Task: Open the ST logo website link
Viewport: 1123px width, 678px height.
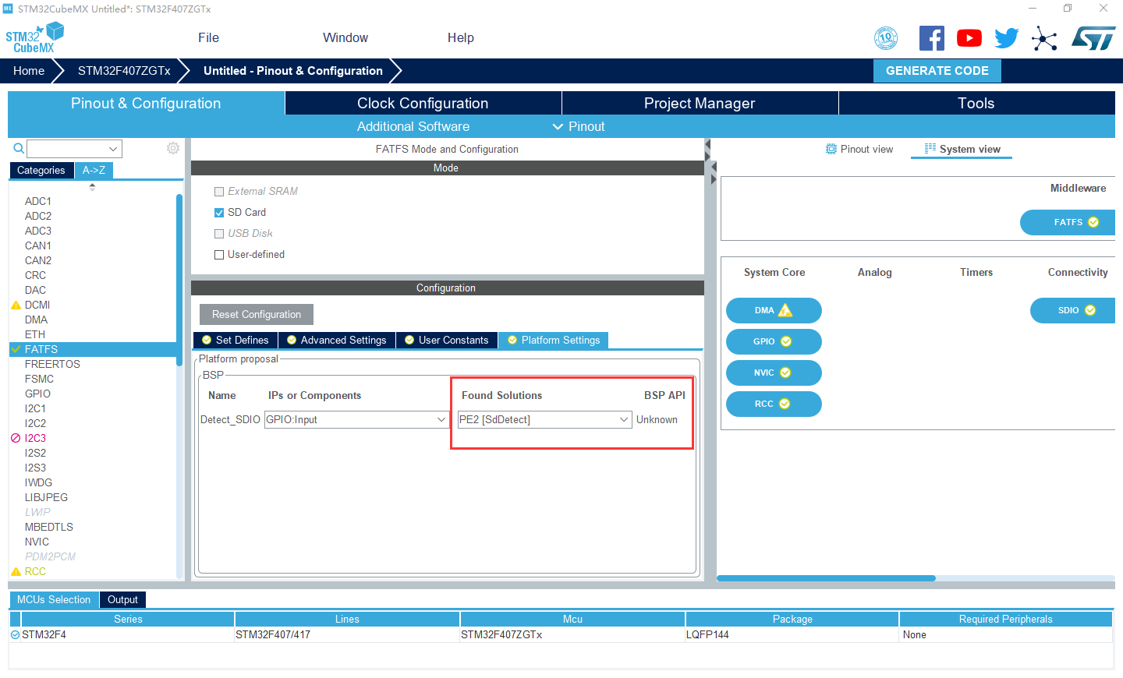Action: coord(1093,38)
